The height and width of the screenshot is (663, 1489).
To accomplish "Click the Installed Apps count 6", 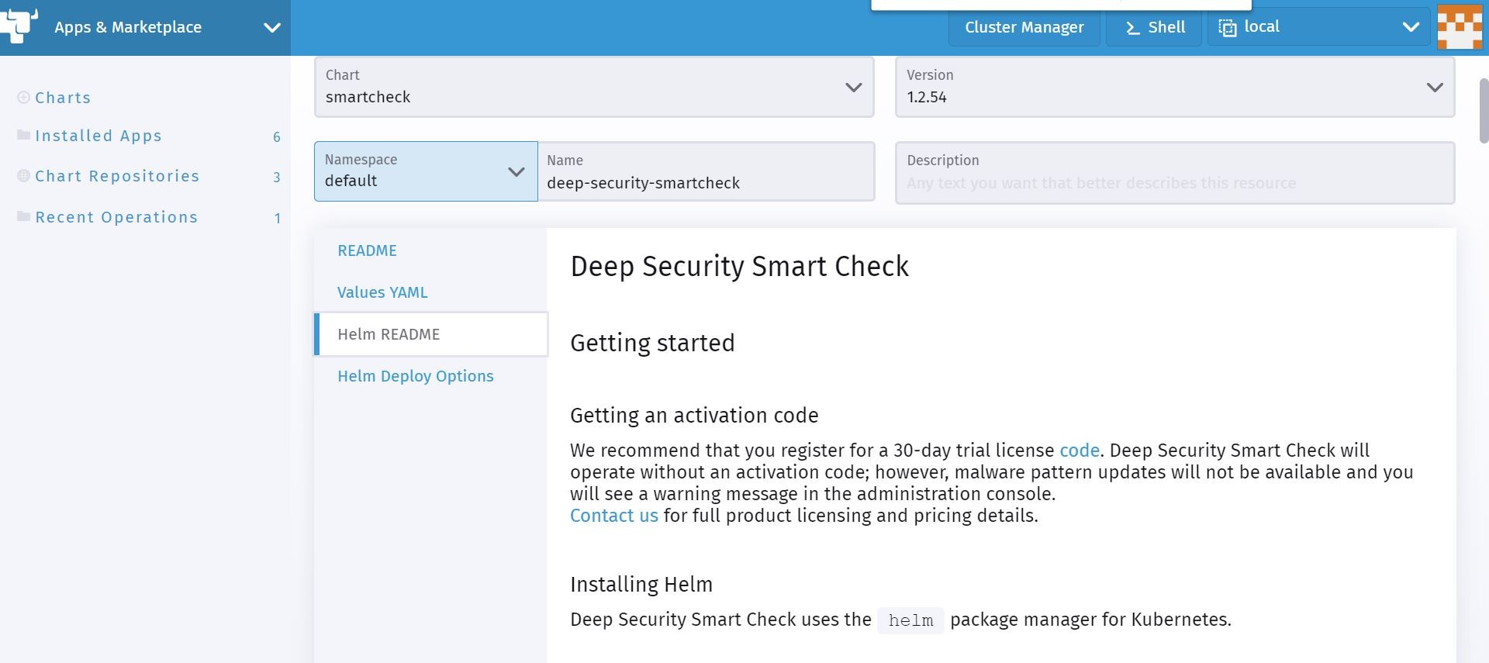I will pyautogui.click(x=277, y=137).
